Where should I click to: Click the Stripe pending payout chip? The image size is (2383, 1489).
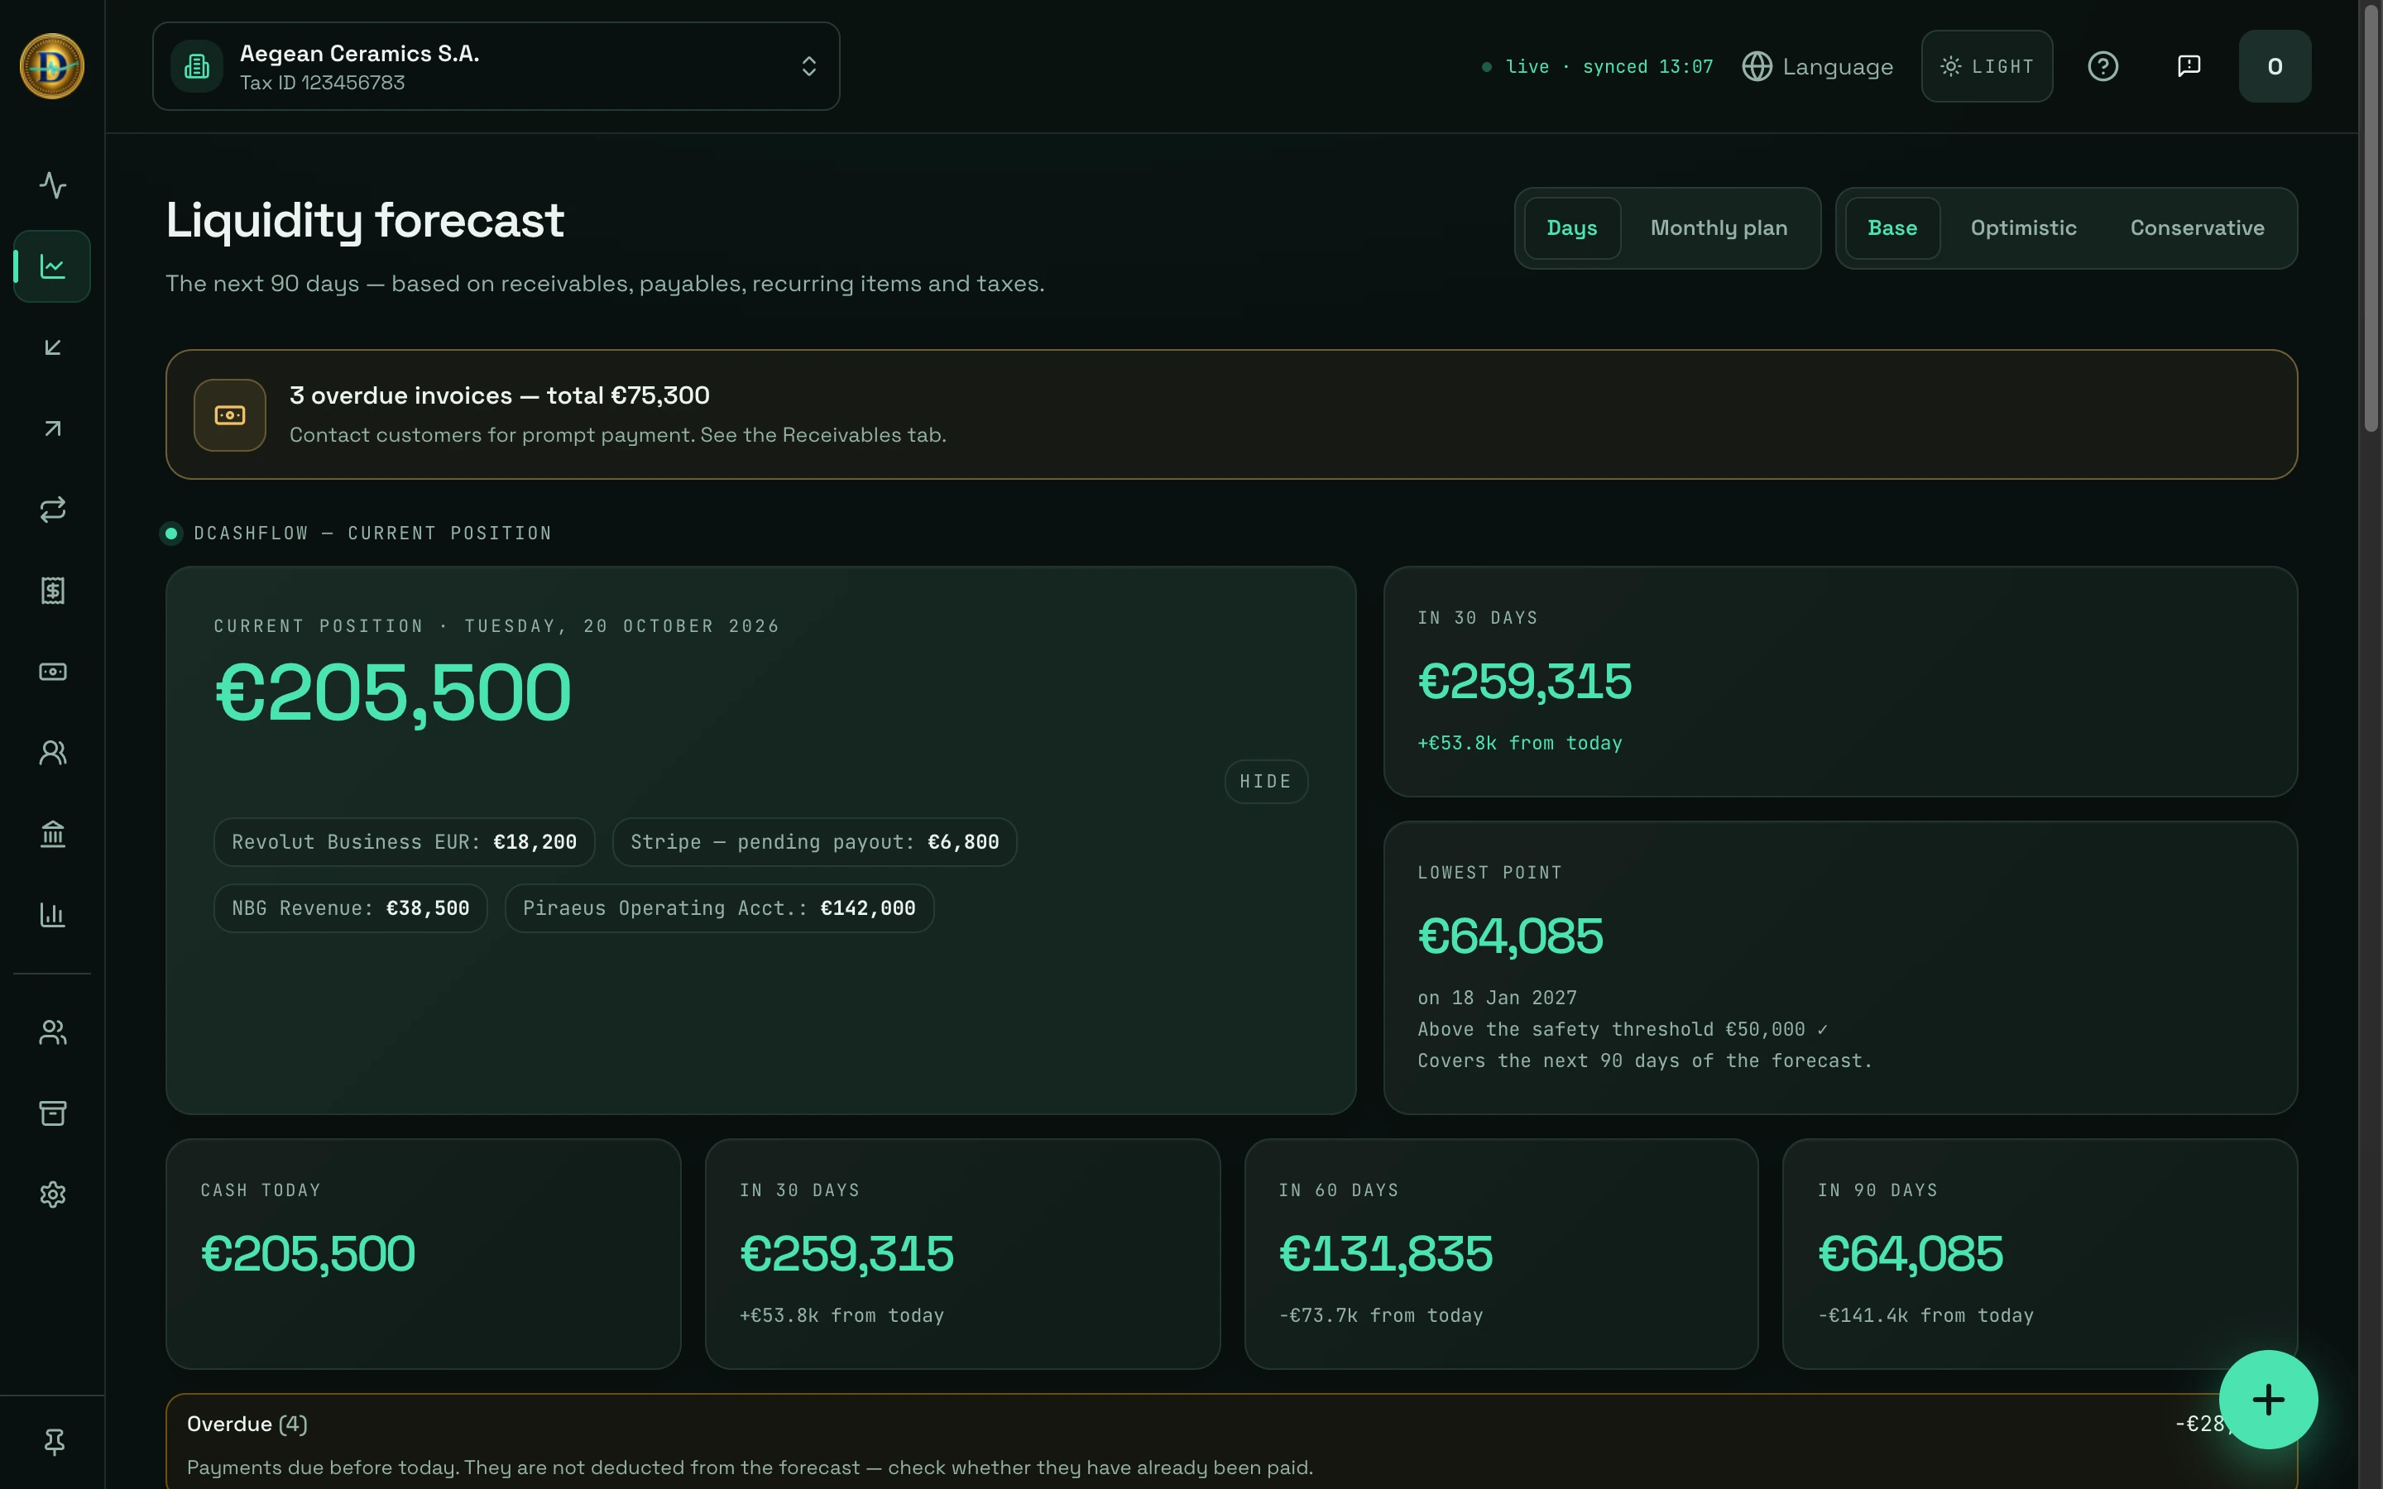click(x=814, y=842)
